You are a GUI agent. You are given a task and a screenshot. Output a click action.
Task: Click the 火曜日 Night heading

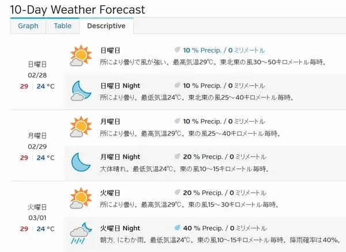(x=120, y=228)
